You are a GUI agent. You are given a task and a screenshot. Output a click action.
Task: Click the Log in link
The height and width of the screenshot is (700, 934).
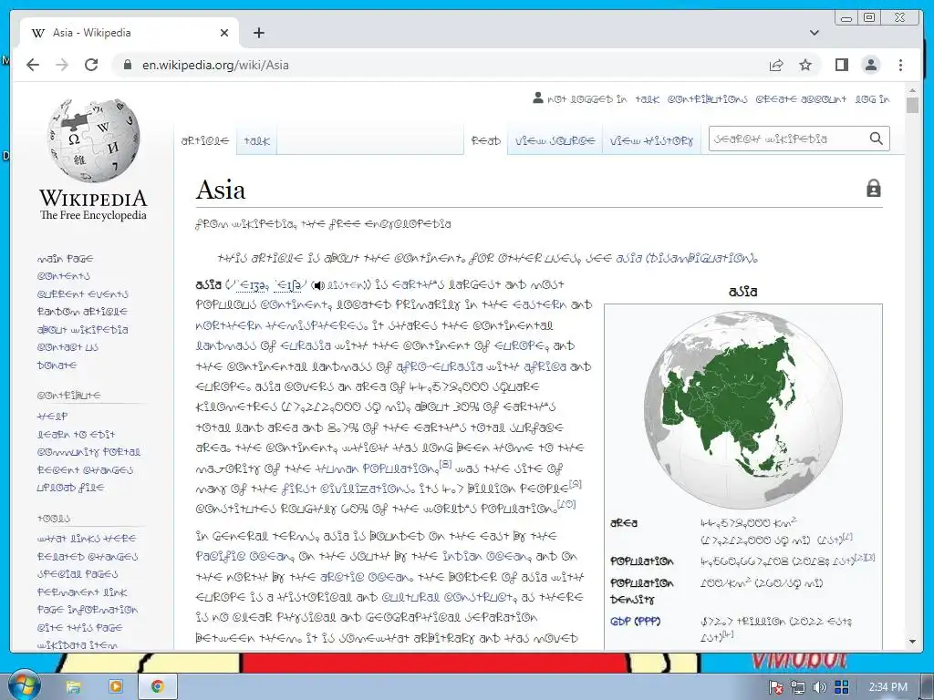pyautogui.click(x=872, y=99)
